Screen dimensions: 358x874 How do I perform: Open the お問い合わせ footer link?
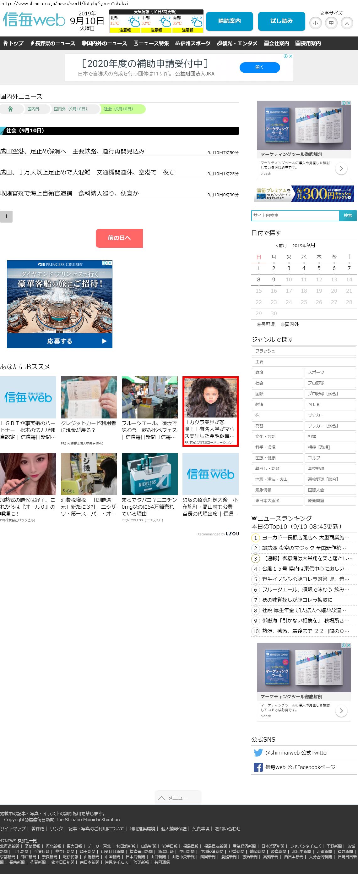click(228, 828)
